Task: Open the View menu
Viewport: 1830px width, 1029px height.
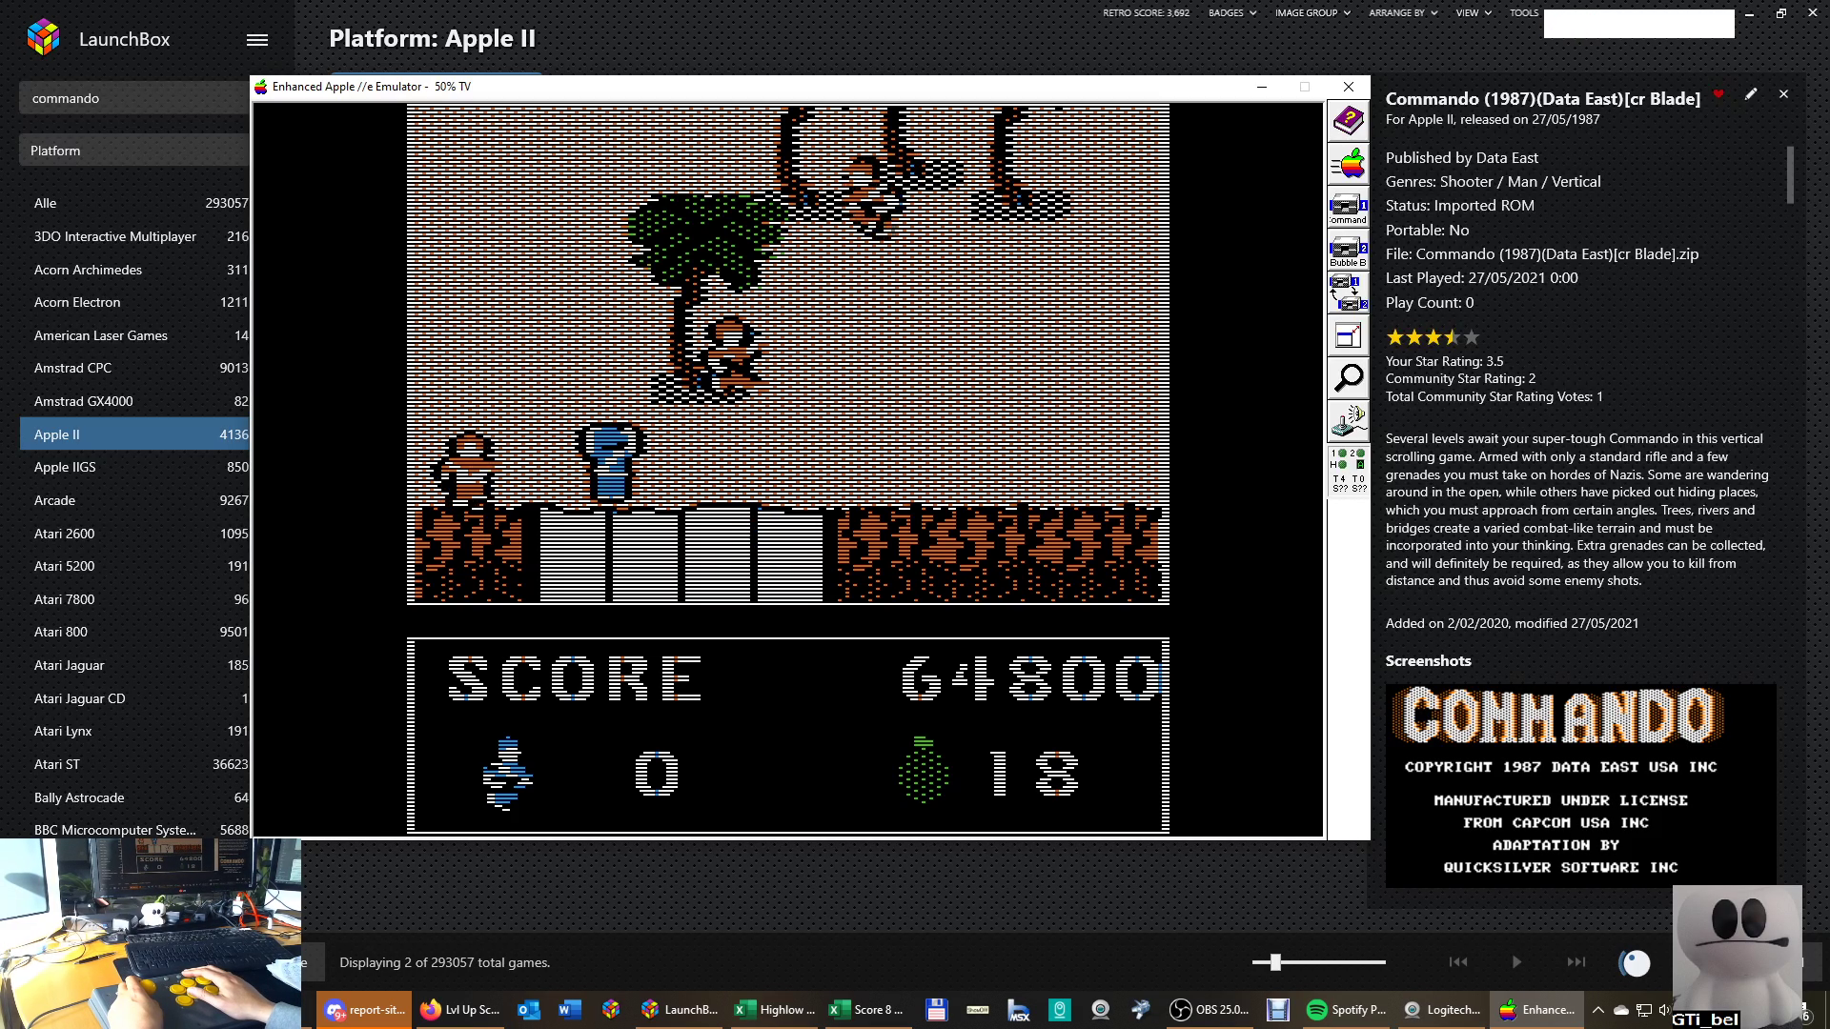Action: 1473,13
